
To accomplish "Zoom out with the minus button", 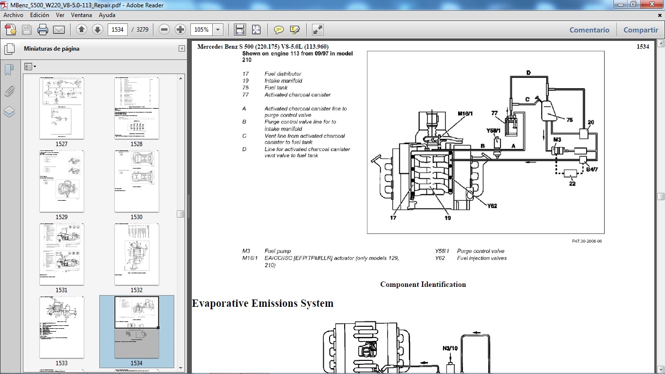I will (165, 30).
